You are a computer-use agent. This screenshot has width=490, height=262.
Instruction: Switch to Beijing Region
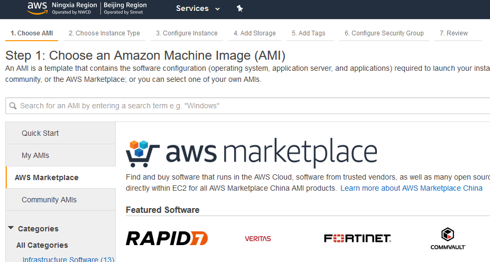click(x=125, y=8)
